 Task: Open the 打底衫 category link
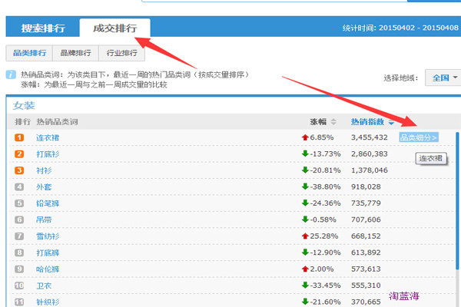point(48,154)
